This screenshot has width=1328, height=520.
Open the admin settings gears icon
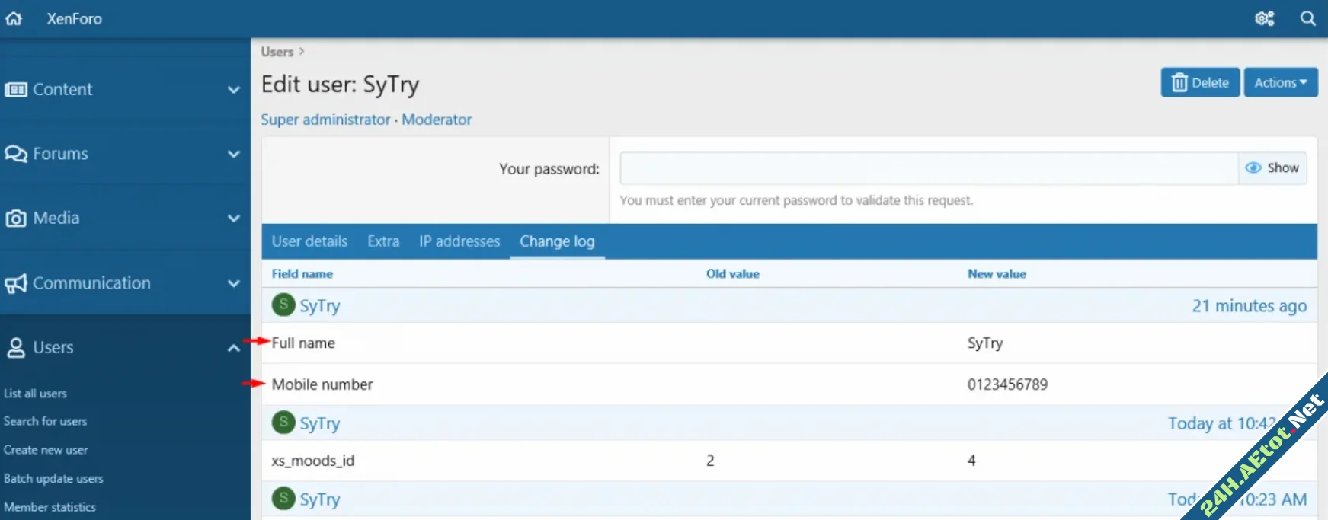1264,18
